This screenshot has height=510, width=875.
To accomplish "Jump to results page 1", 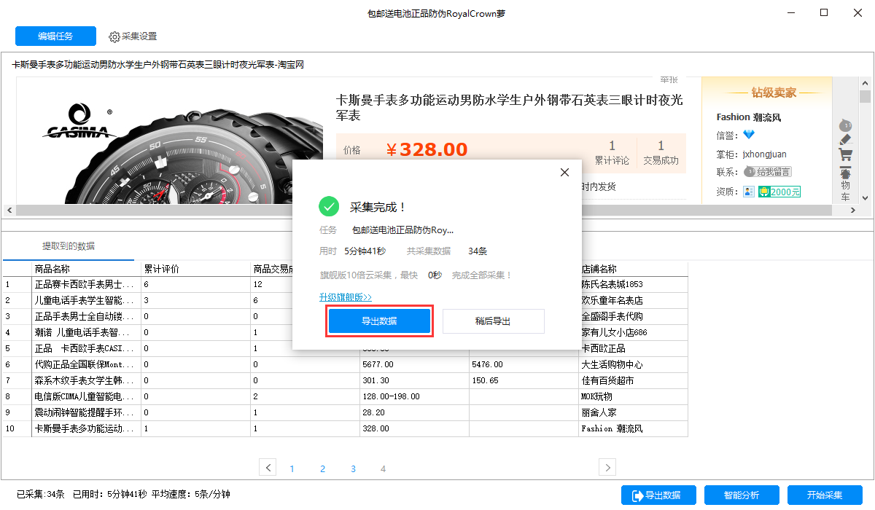I will click(x=292, y=468).
